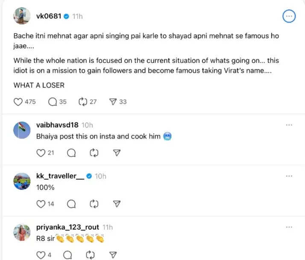The width and height of the screenshot is (305, 260).
Task: Like vaibhavsd18's reply
Action: [x=41, y=153]
